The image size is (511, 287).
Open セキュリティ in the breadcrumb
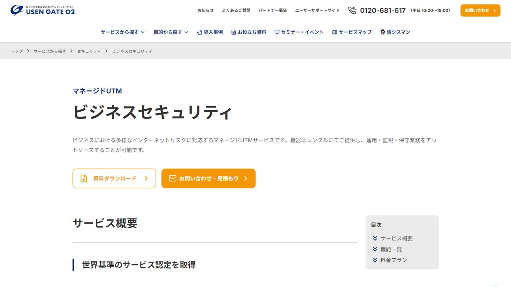click(x=89, y=51)
